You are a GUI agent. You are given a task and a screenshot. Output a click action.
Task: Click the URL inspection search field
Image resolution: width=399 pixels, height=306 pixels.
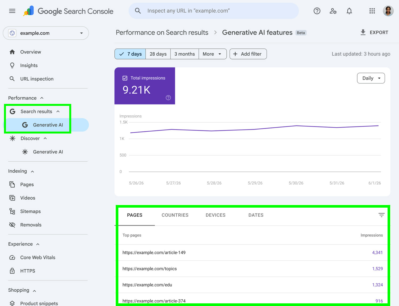214,11
